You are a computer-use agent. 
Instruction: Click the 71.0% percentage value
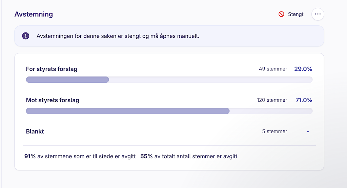304,100
